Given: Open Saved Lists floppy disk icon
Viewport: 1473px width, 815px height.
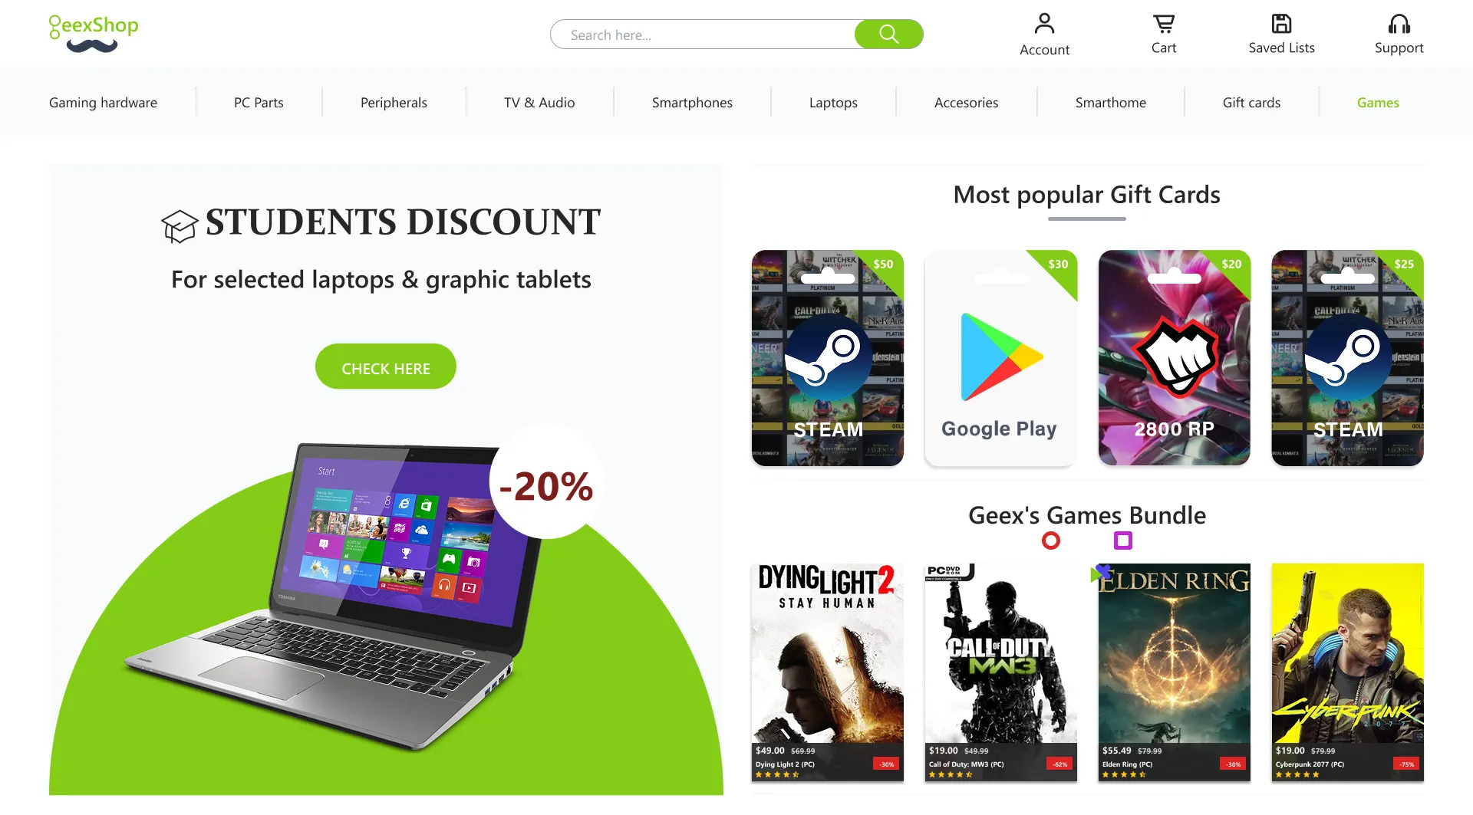Looking at the screenshot, I should (x=1281, y=24).
